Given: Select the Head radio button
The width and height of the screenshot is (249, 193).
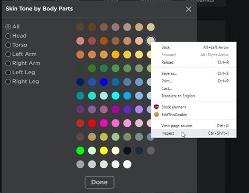Looking at the screenshot, I should pyautogui.click(x=8, y=36).
